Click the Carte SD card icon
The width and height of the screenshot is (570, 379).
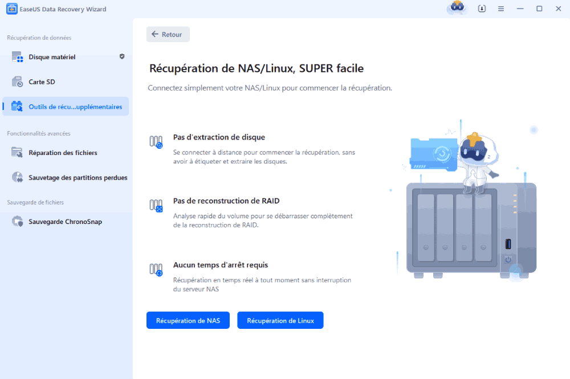point(17,81)
